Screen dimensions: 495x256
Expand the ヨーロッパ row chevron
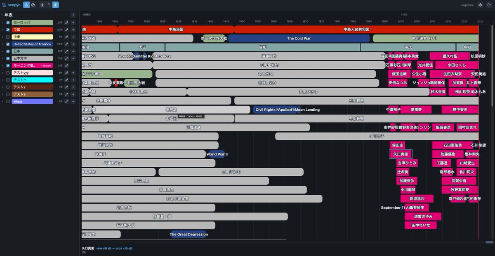[x=2, y=23]
